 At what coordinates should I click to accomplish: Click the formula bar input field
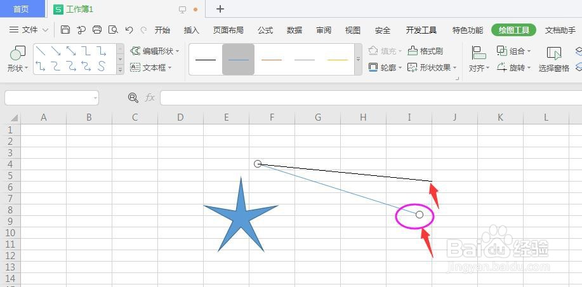tap(371, 98)
